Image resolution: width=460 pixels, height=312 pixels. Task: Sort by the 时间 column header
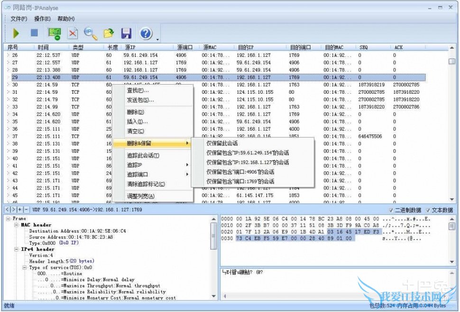click(x=43, y=47)
